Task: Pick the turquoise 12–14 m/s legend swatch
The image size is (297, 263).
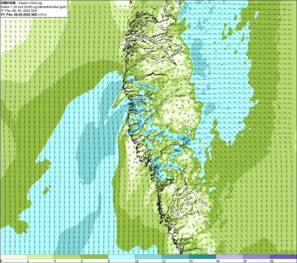Action: [176, 256]
